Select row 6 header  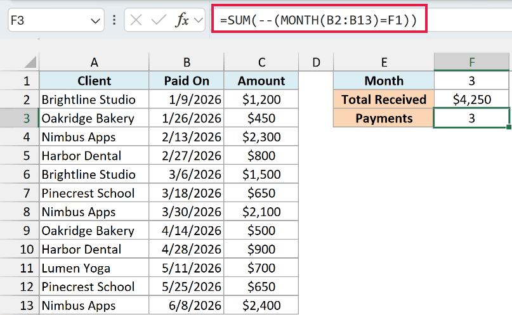20,174
